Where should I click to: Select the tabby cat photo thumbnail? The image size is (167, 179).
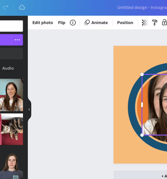click(x=11, y=129)
